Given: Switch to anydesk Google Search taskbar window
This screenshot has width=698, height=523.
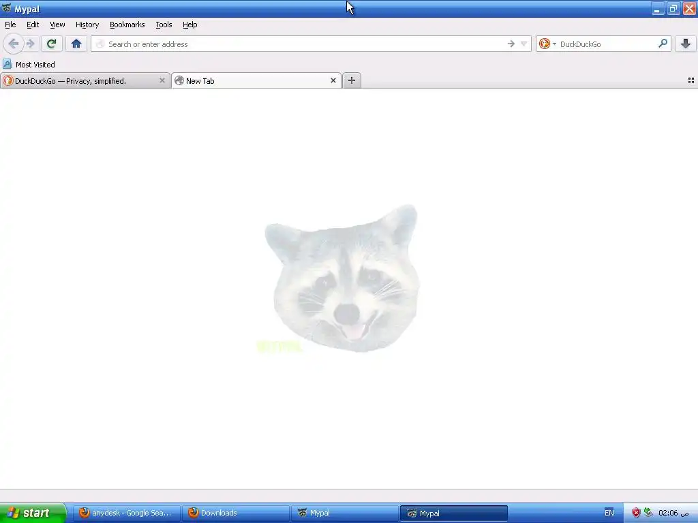Looking at the screenshot, I should (x=126, y=513).
